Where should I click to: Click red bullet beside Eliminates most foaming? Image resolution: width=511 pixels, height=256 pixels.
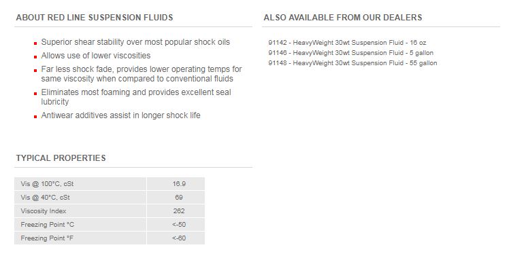tap(35, 94)
